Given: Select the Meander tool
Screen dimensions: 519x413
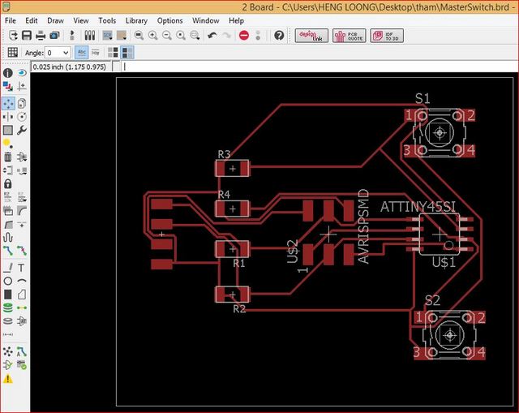Looking at the screenshot, I should [8, 237].
